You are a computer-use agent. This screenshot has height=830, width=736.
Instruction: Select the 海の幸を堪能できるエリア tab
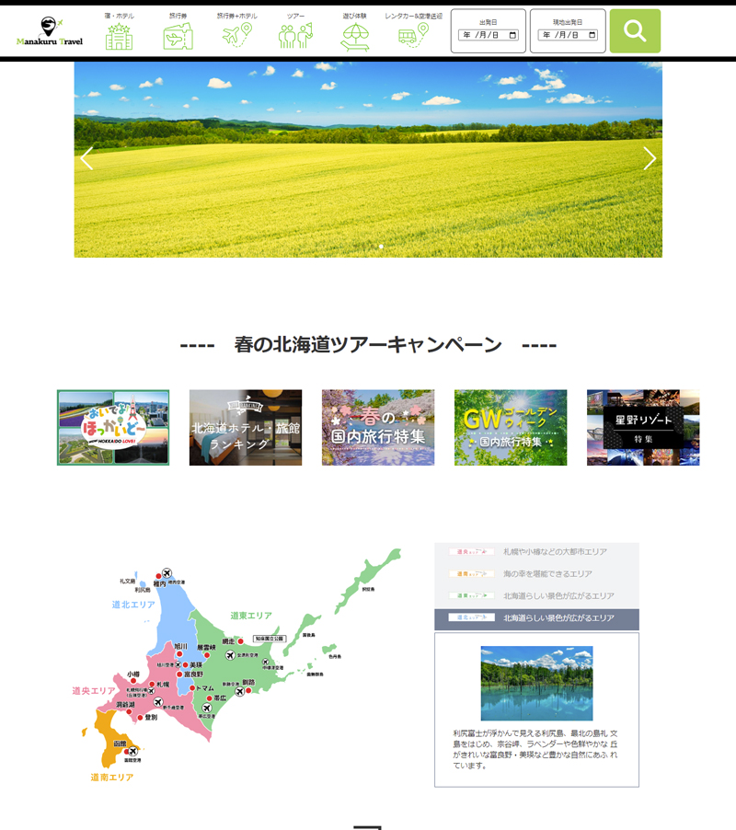536,574
